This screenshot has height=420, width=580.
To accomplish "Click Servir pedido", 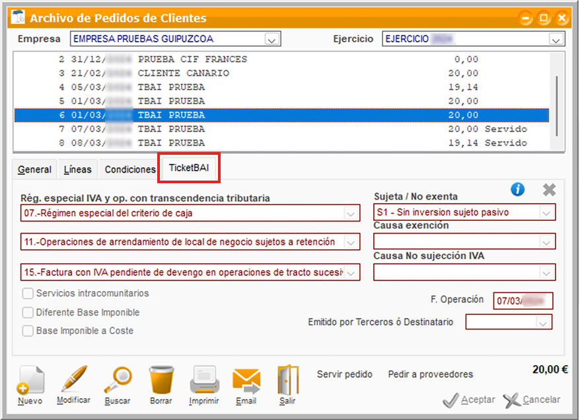I will (344, 374).
